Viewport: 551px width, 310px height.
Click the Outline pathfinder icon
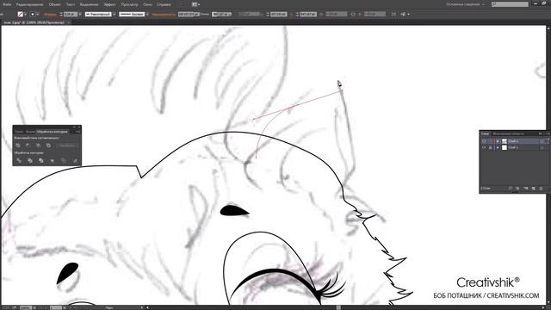tap(63, 160)
